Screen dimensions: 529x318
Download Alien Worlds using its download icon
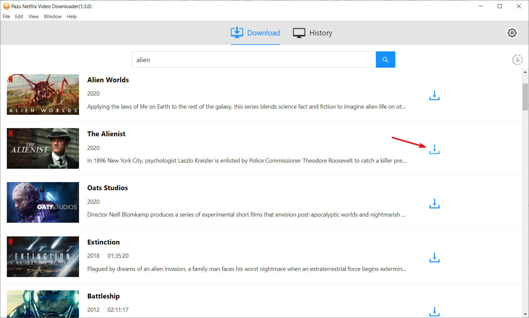coord(434,95)
